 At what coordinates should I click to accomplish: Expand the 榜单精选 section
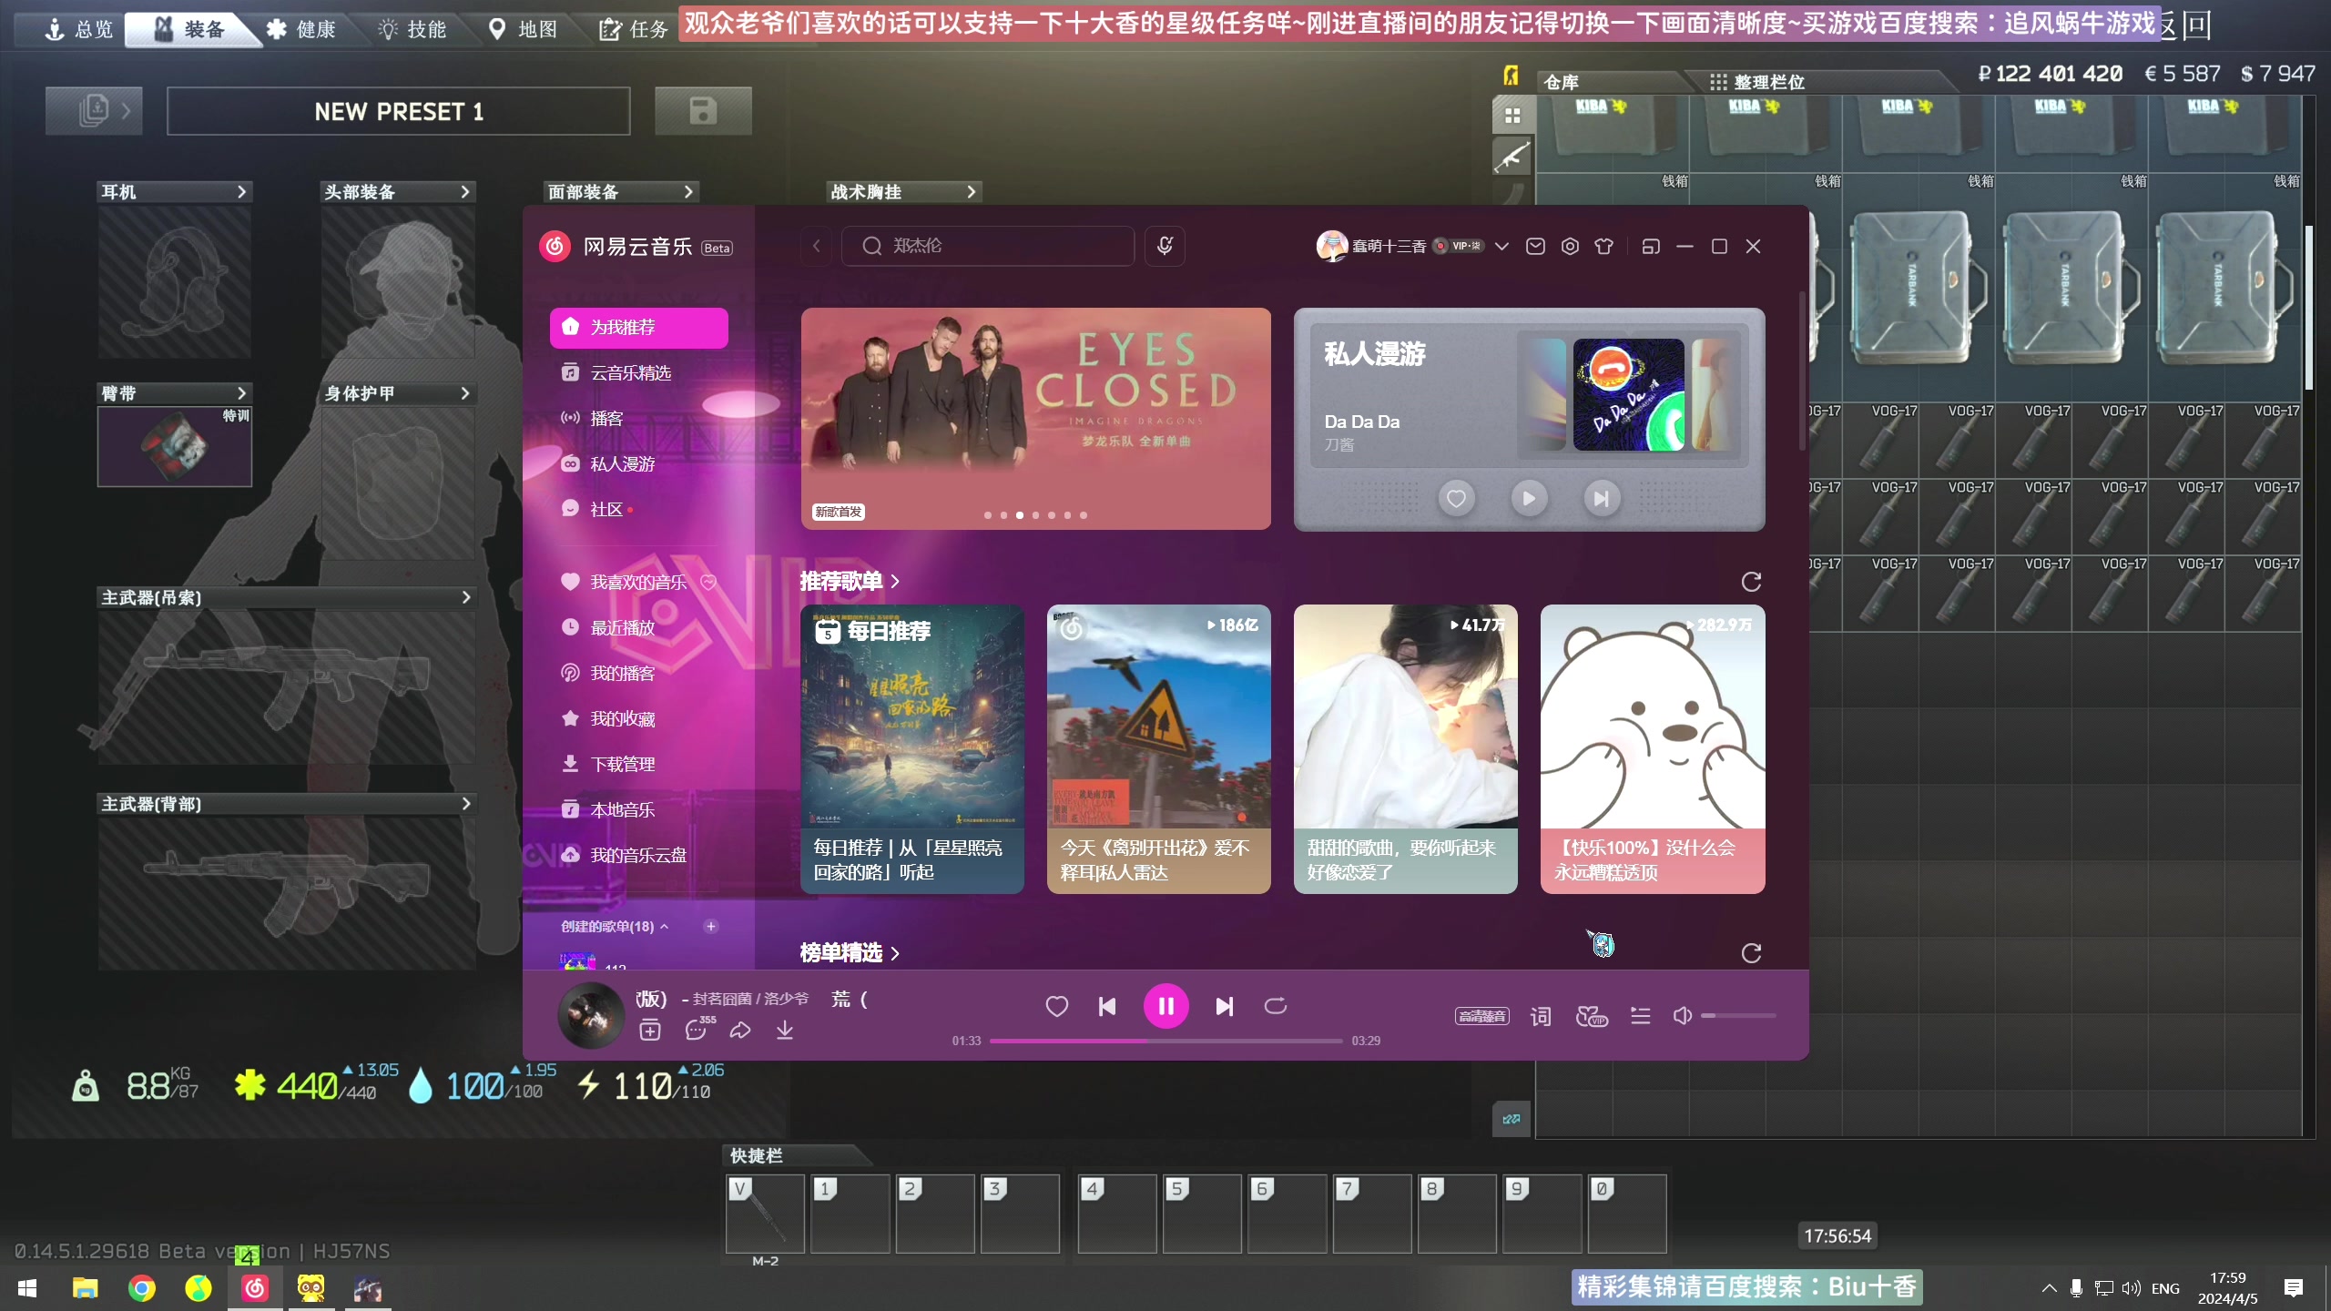pyautogui.click(x=850, y=952)
